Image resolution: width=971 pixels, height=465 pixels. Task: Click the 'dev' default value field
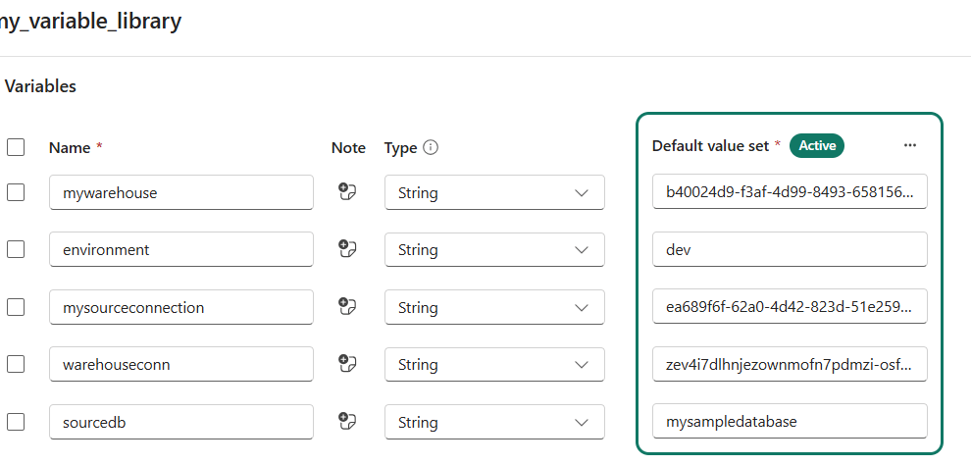pyautogui.click(x=790, y=249)
